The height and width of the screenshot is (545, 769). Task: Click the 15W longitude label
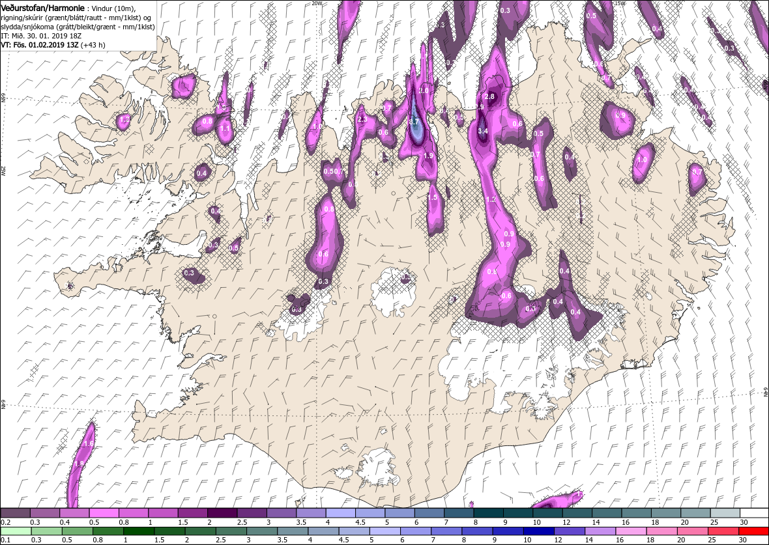619,3
